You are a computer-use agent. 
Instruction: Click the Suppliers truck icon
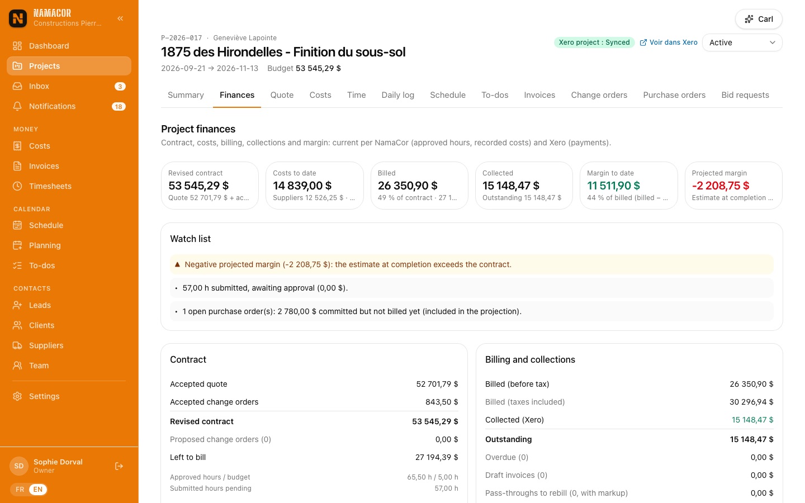(17, 345)
